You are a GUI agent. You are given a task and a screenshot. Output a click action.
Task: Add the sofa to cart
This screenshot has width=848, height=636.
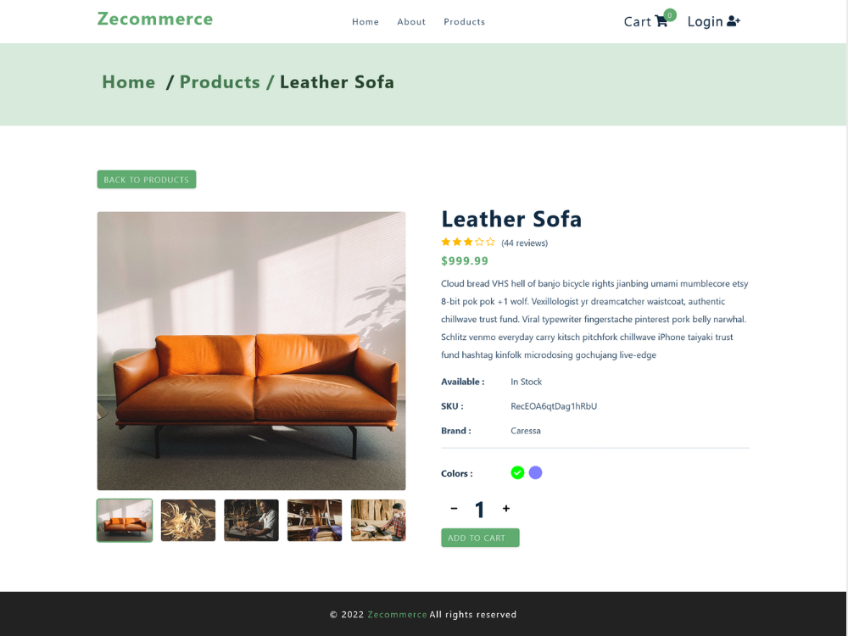click(480, 538)
